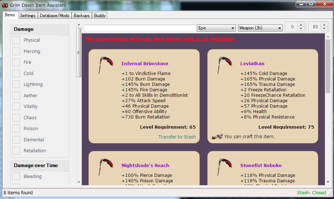Click 'Level Requirement: 65' text
Screen dimensions: 334x199
[168, 127]
